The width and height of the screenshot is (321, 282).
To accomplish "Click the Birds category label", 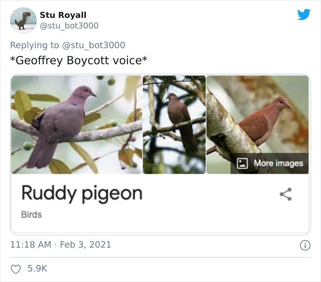I will click(x=31, y=214).
